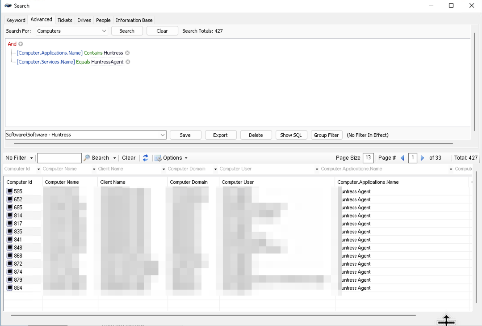Click the computer icon for row 817

(x=9, y=223)
